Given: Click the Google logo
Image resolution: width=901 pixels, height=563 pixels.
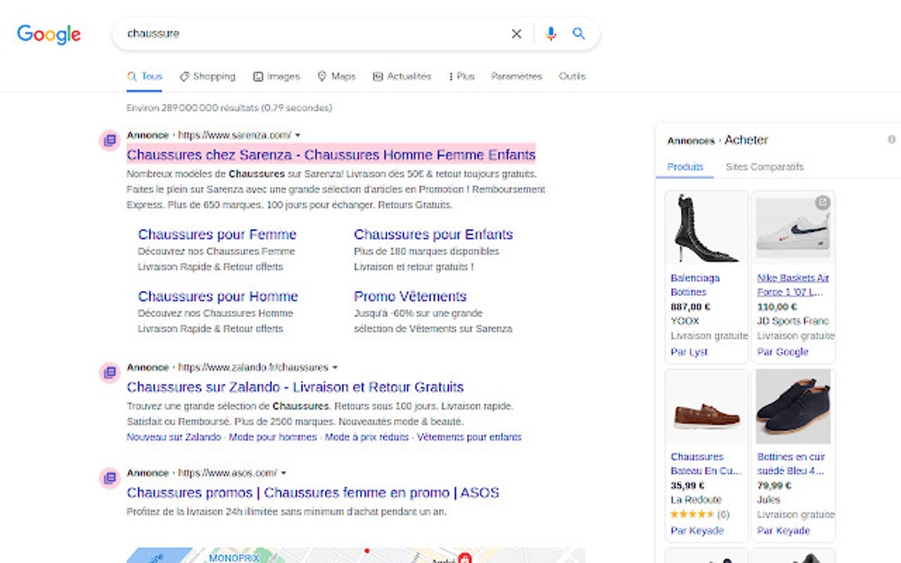Looking at the screenshot, I should tap(49, 34).
